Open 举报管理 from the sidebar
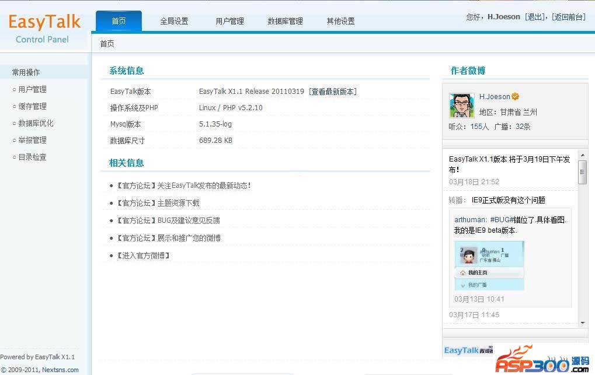The image size is (595, 375). (32, 140)
